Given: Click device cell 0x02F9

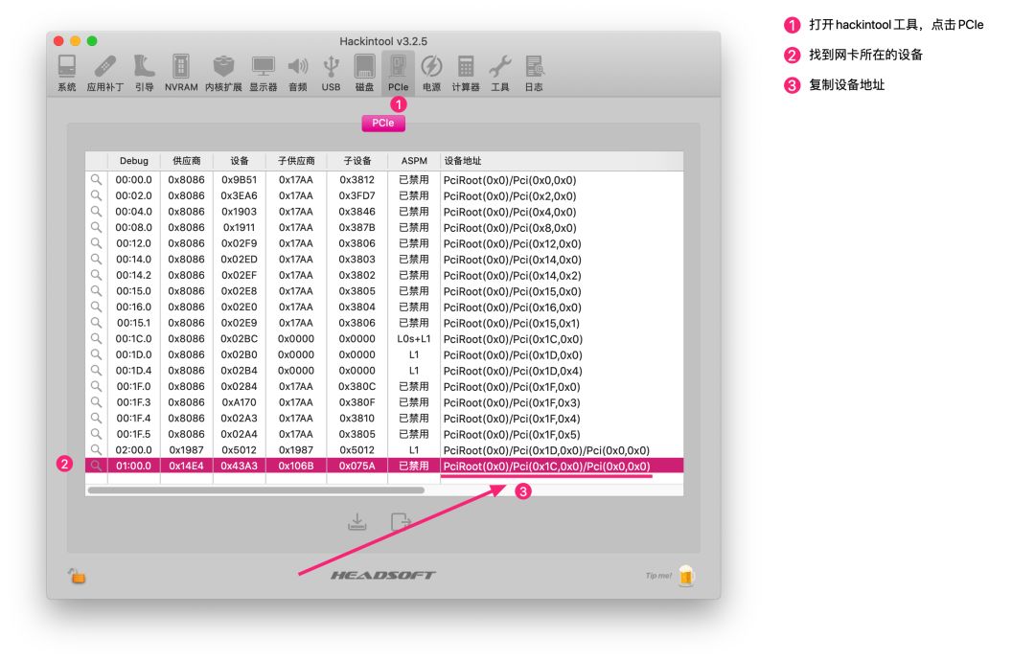Looking at the screenshot, I should click(239, 242).
